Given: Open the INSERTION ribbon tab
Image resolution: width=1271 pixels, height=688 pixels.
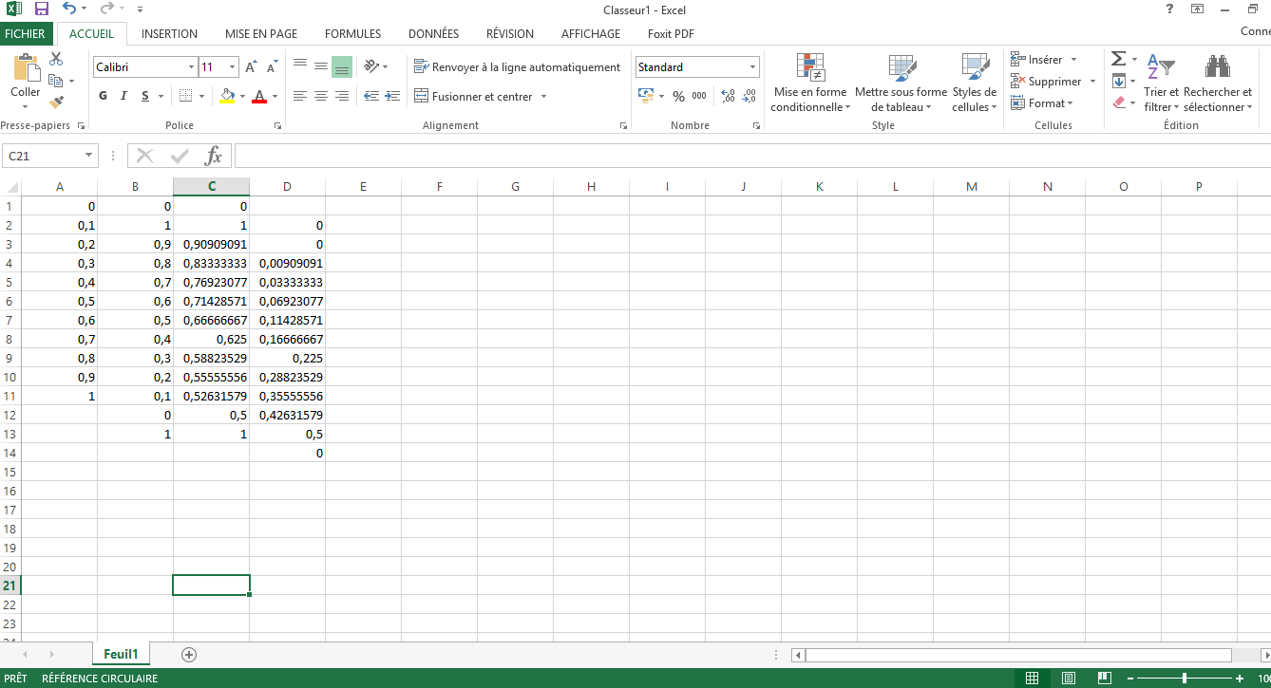Looking at the screenshot, I should [x=169, y=33].
